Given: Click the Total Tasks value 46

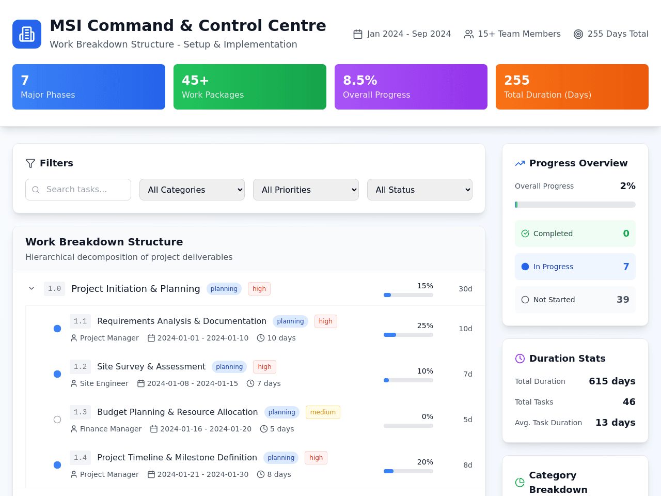Looking at the screenshot, I should coord(629,402).
